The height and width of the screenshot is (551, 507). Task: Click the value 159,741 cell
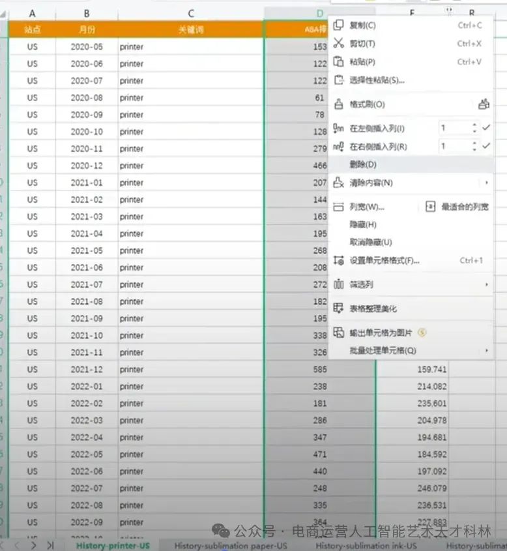coord(413,369)
